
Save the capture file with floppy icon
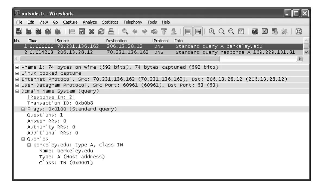pyautogui.click(x=82, y=31)
